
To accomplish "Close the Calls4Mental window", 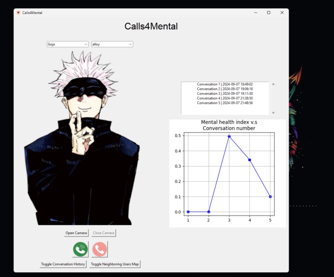I will pyautogui.click(x=282, y=13).
